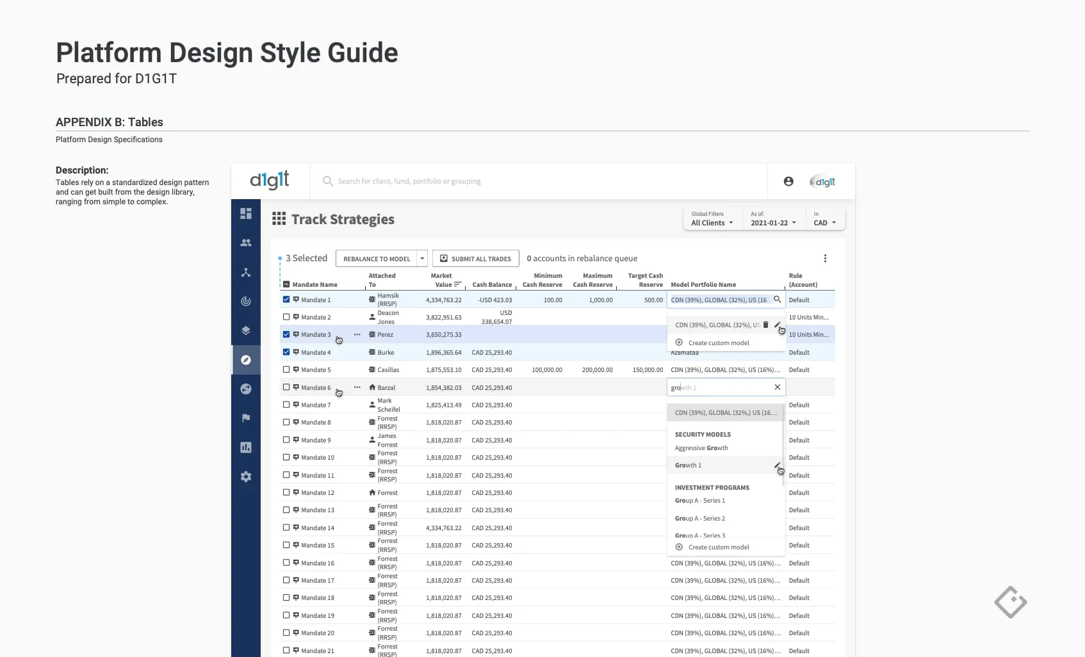Choose Group A - Series 1 option
This screenshot has height=657, width=1085.
click(x=700, y=501)
